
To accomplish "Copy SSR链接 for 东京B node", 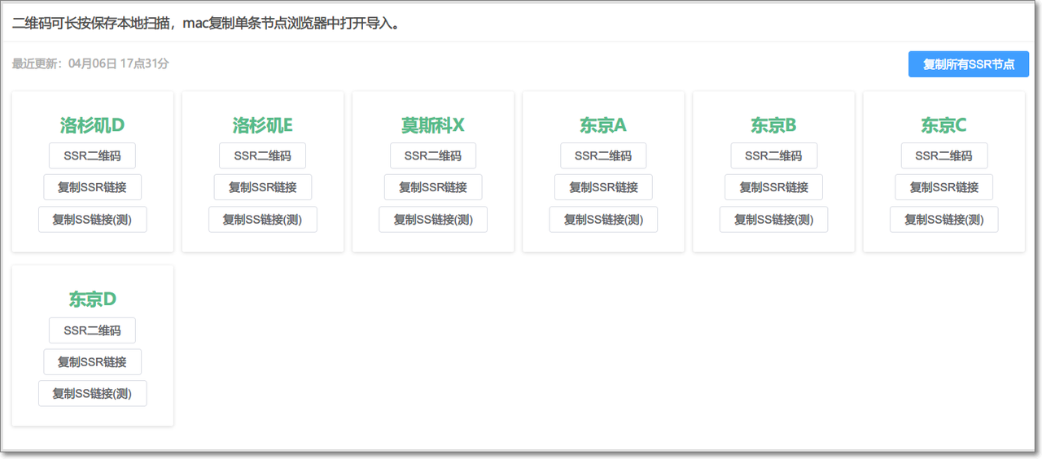I will [773, 187].
